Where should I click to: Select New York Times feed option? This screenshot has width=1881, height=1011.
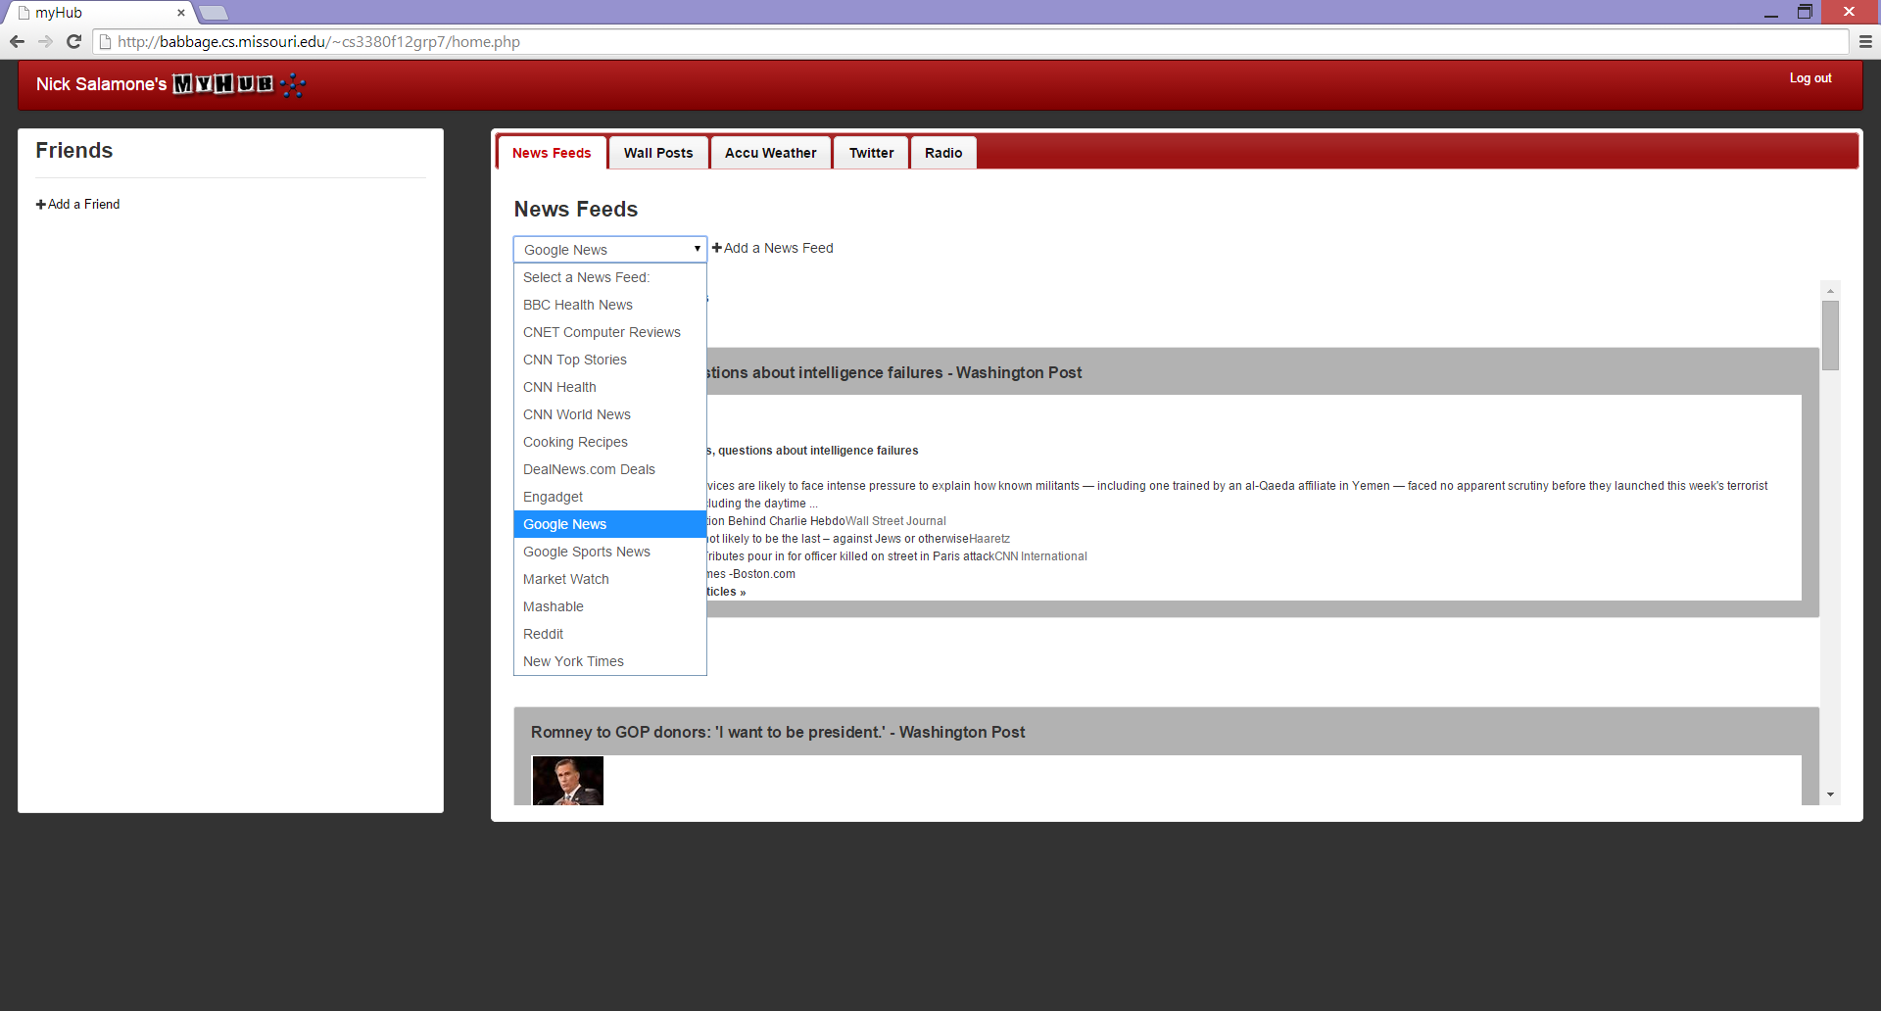609,661
